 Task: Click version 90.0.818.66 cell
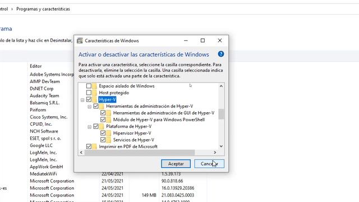click(172, 181)
